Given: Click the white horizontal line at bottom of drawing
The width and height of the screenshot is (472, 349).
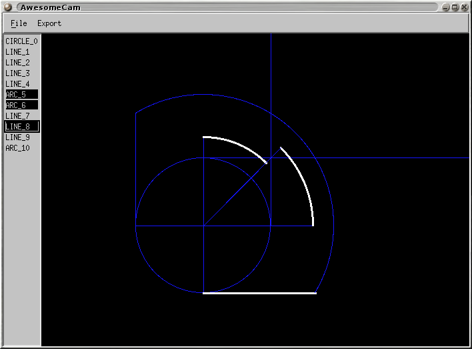Looking at the screenshot, I should [259, 293].
